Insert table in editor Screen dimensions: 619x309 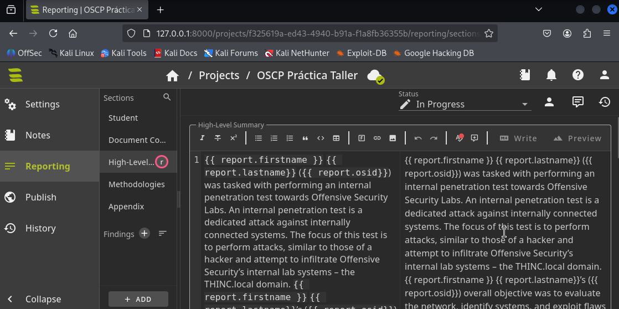point(336,138)
